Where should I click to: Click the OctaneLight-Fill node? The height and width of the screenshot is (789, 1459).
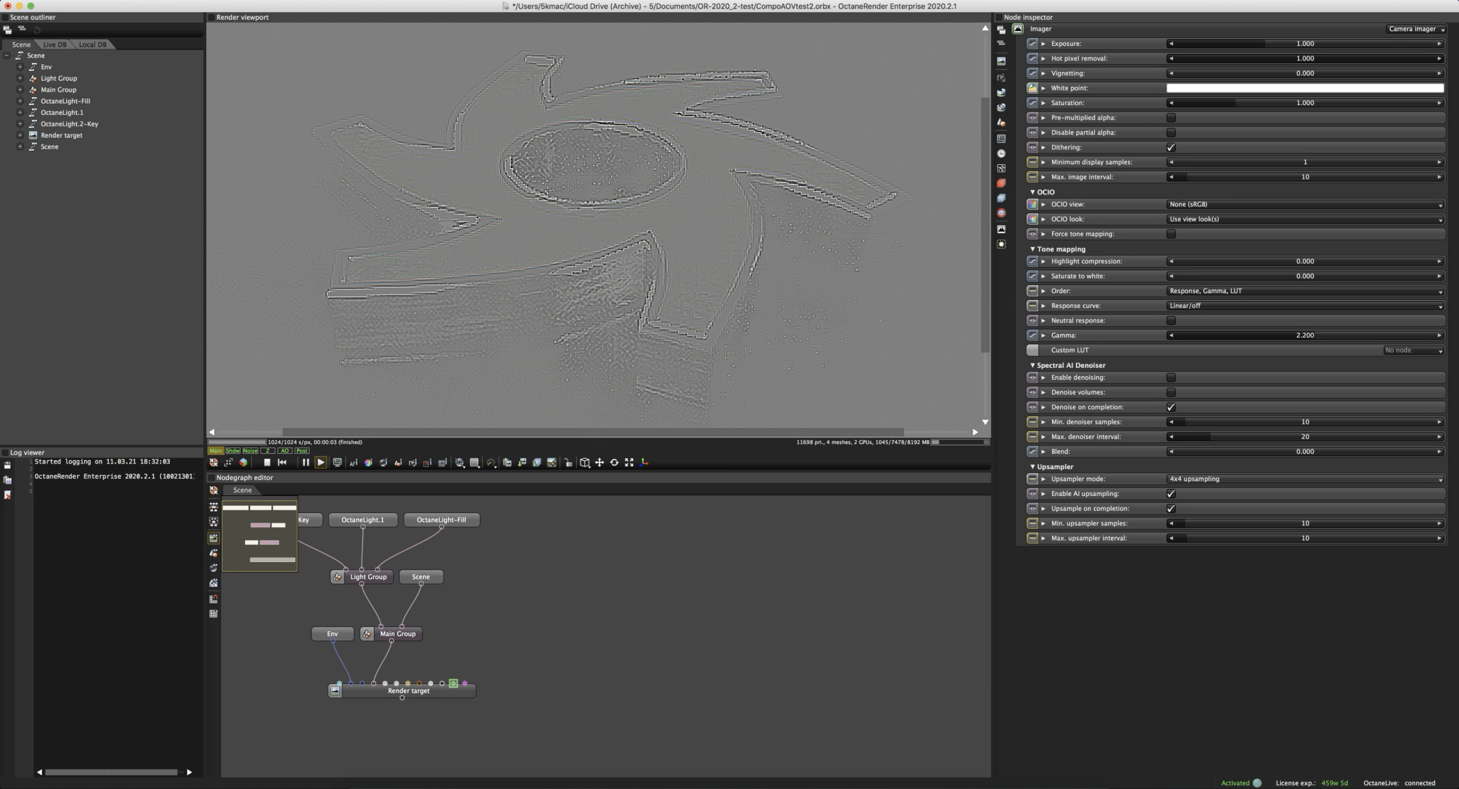(x=441, y=519)
